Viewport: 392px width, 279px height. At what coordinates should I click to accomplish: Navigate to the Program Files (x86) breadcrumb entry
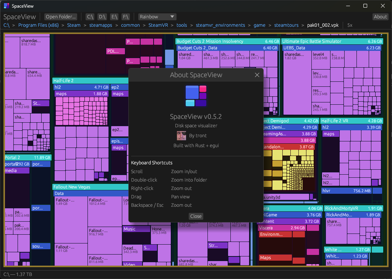point(38,25)
